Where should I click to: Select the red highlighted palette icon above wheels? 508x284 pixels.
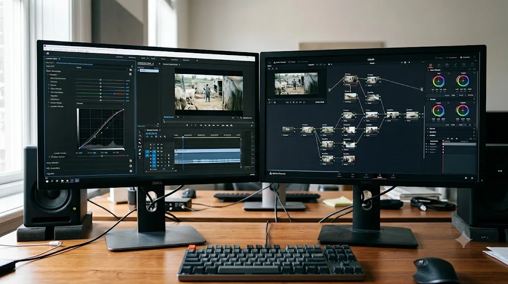coord(431,65)
